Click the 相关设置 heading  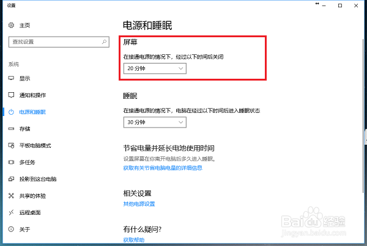pos(138,194)
